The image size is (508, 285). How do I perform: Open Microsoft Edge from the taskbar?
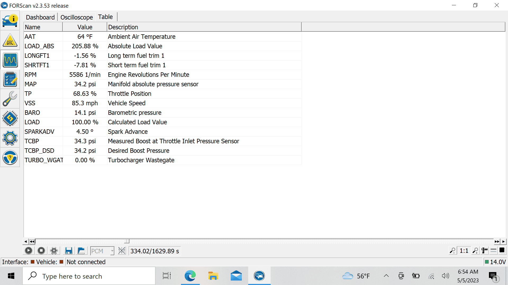point(190,276)
